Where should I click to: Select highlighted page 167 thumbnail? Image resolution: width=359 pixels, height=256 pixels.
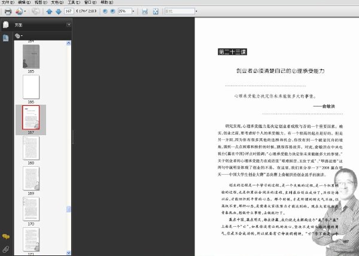31,117
